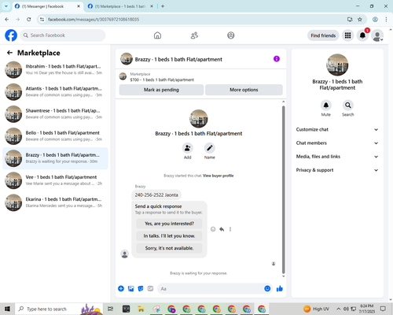
Task: Open Windows Start menu
Action: (7, 309)
